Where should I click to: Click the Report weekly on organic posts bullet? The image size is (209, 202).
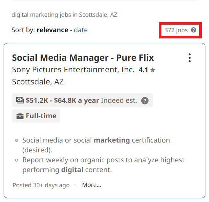click(103, 165)
